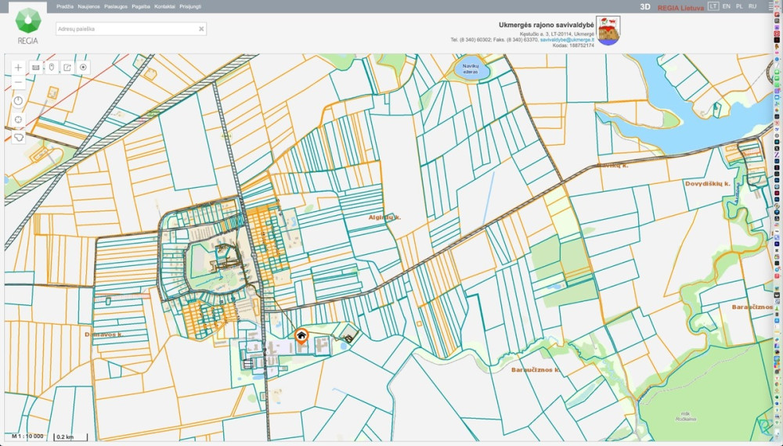Open the Paslaugos menu item
Viewport: 783px width, 446px height.
coord(116,6)
